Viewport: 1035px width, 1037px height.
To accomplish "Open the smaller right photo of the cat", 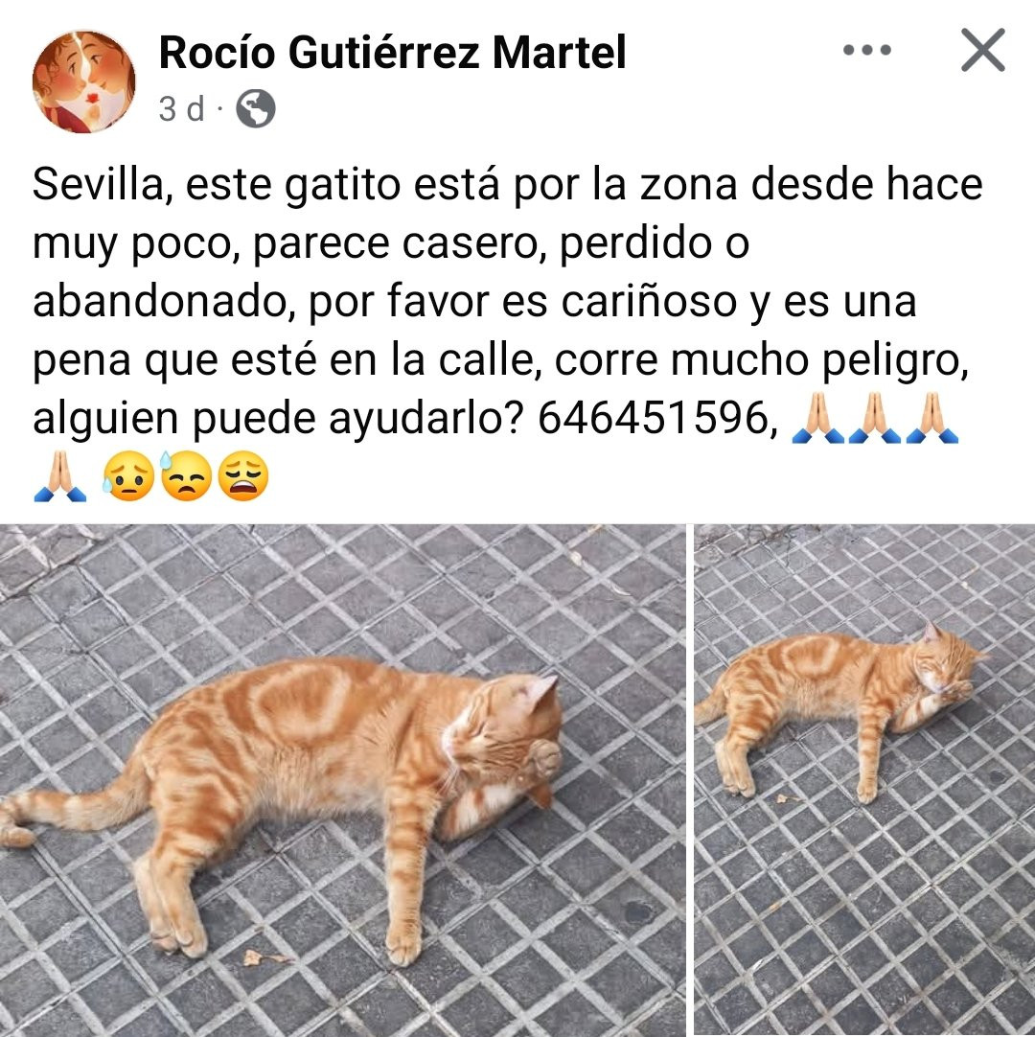I will tap(864, 780).
